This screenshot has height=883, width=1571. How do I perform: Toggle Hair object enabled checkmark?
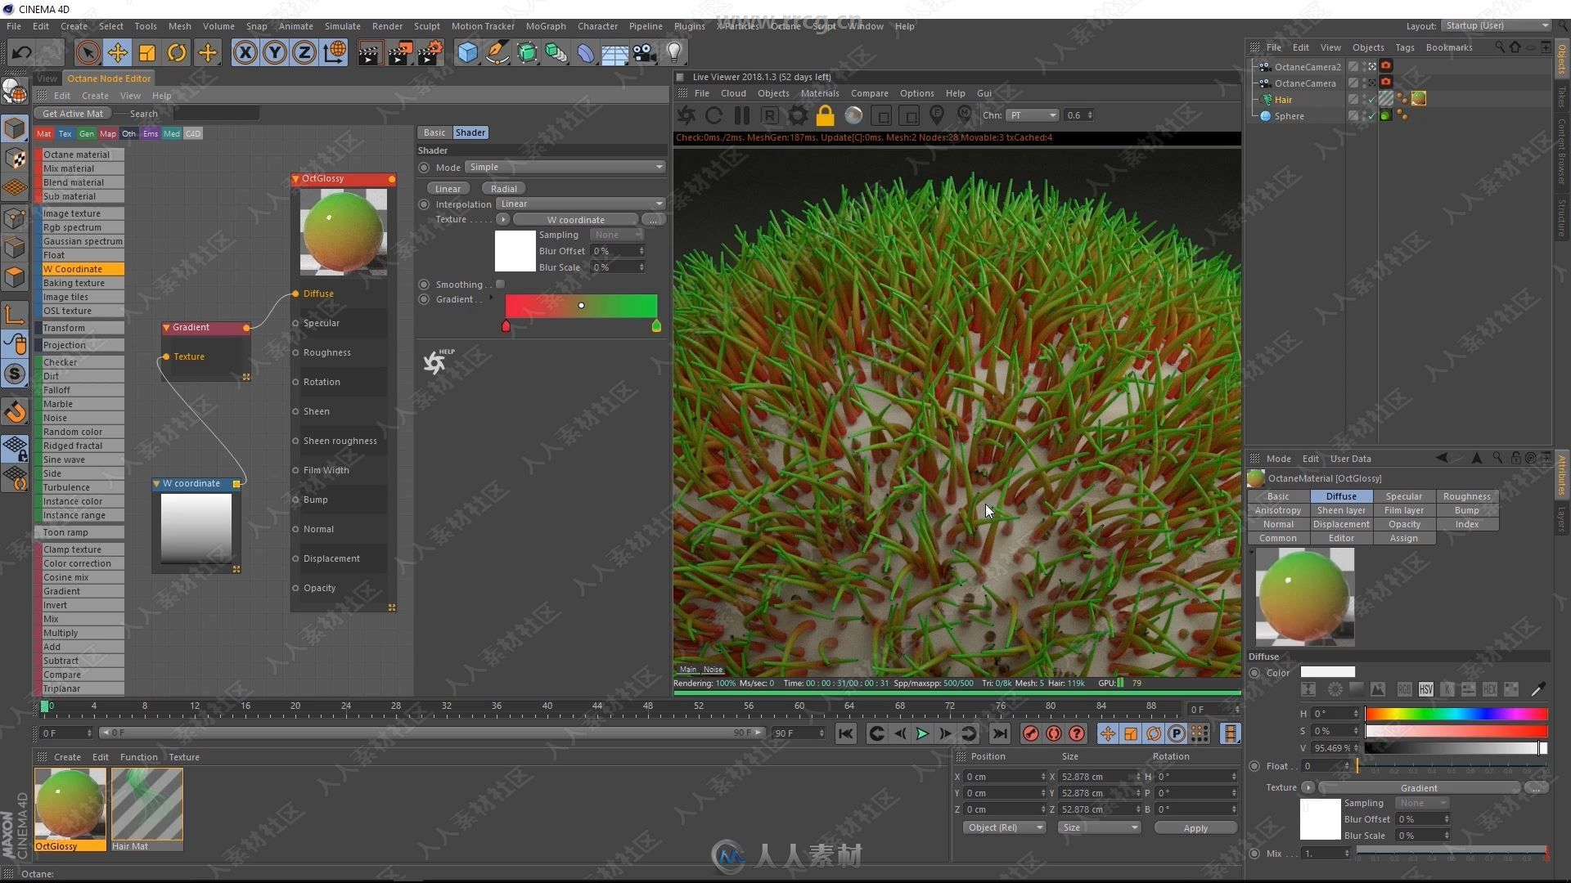pos(1372,100)
